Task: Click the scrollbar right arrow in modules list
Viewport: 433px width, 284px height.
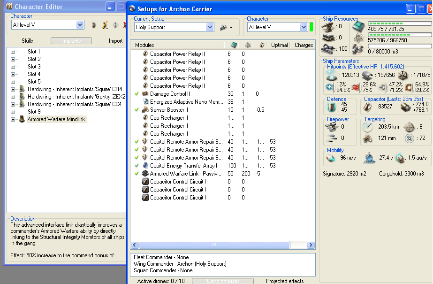Action: click(x=311, y=245)
